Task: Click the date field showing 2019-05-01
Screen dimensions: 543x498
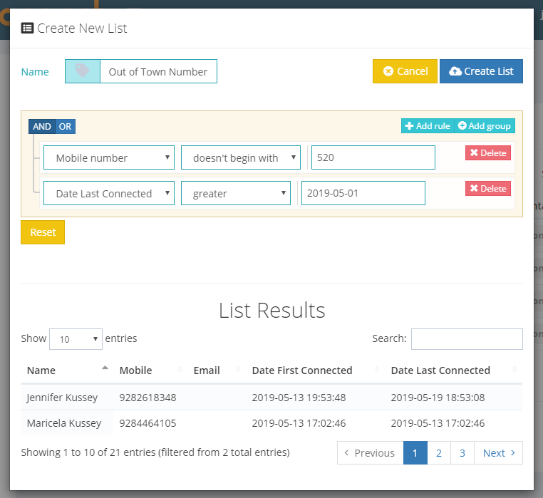Action: pos(363,193)
